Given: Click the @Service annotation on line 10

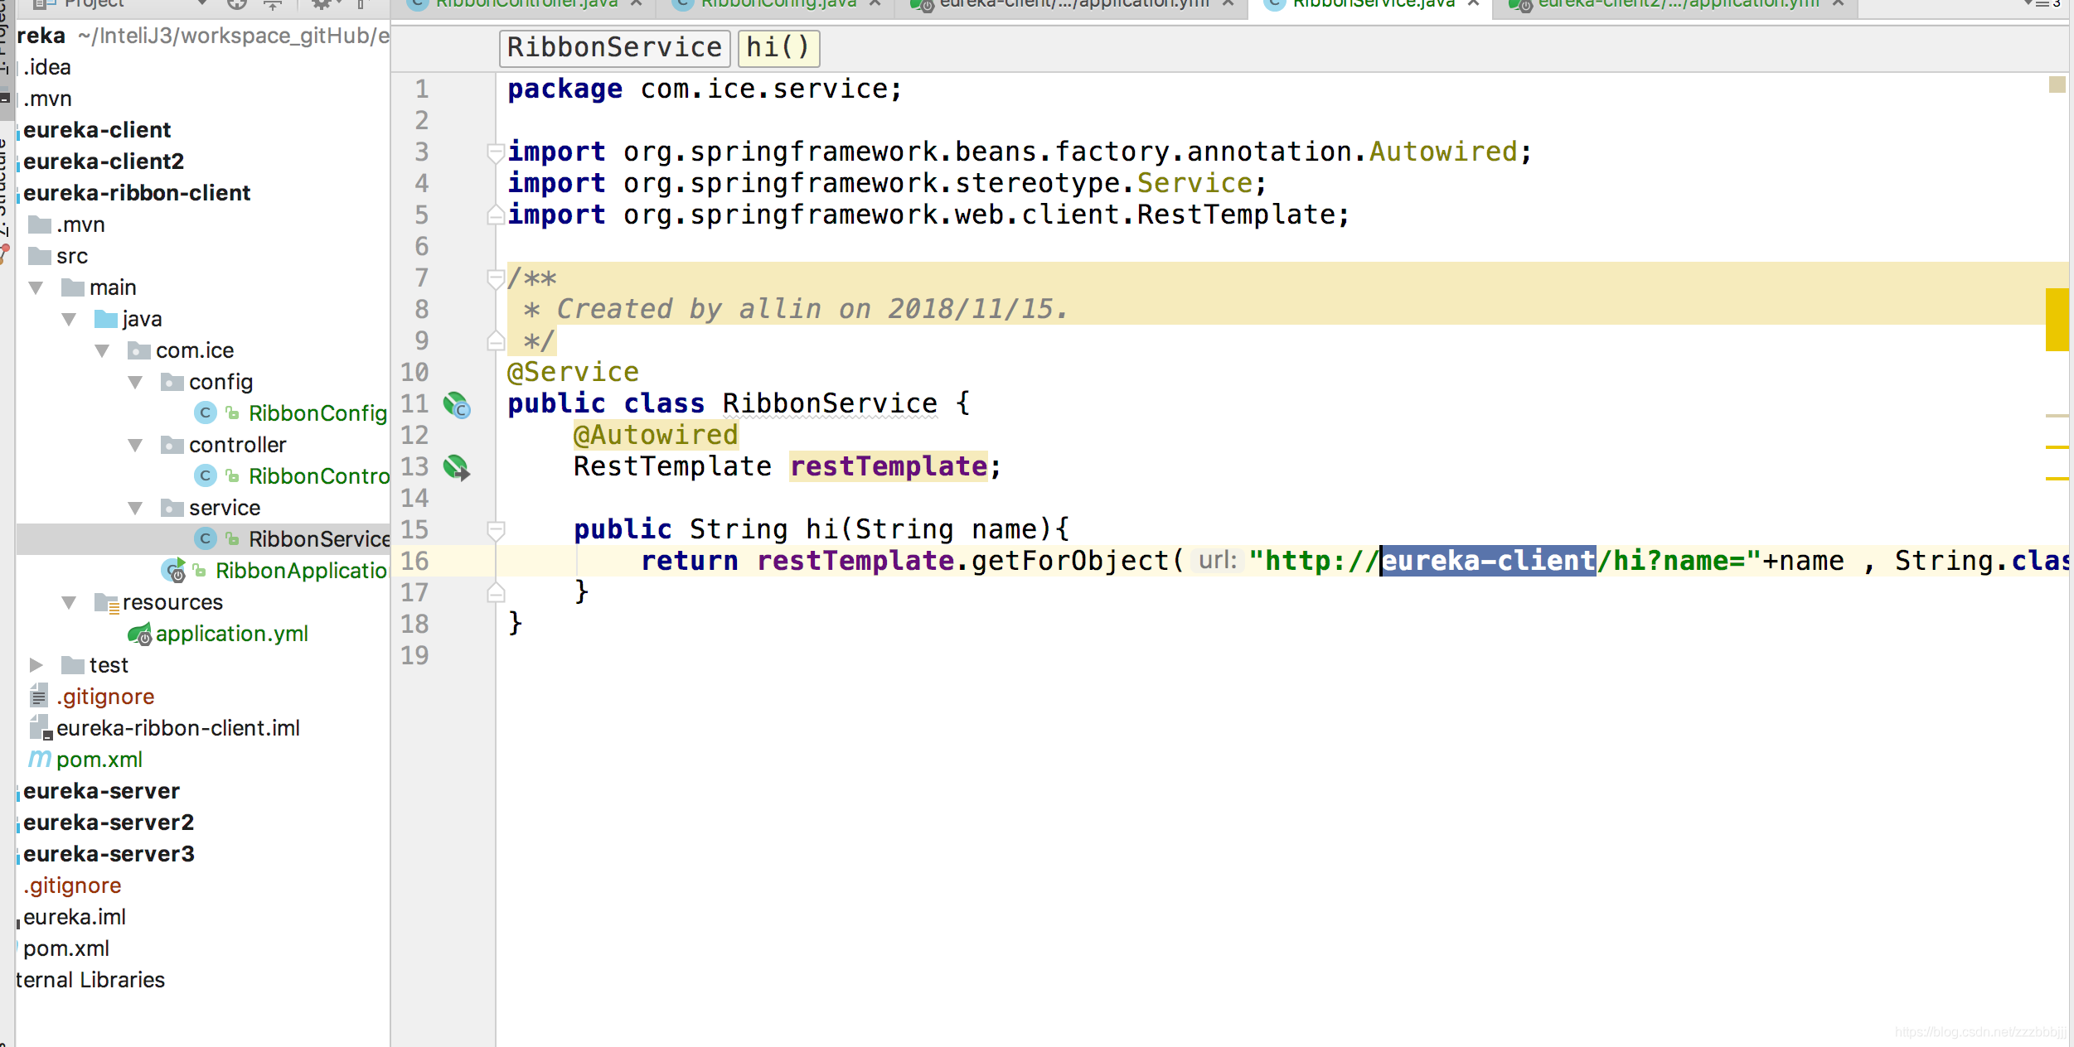Looking at the screenshot, I should coord(573,373).
